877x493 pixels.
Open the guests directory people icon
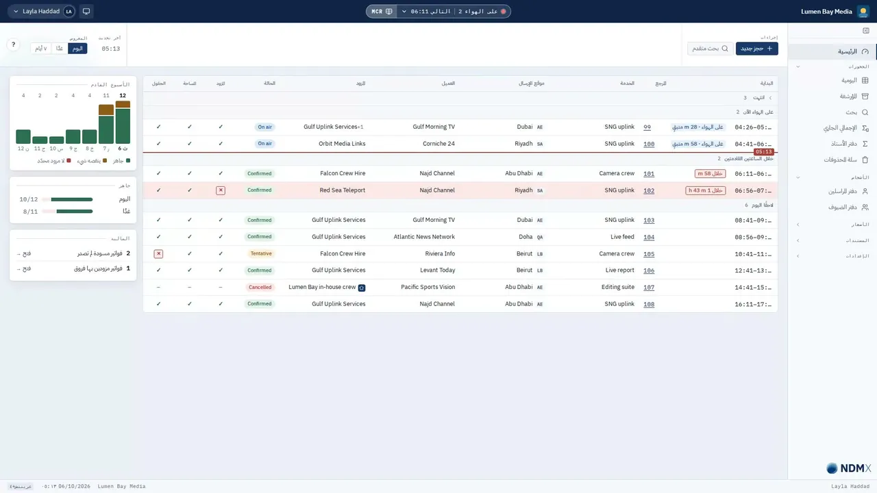pos(865,207)
